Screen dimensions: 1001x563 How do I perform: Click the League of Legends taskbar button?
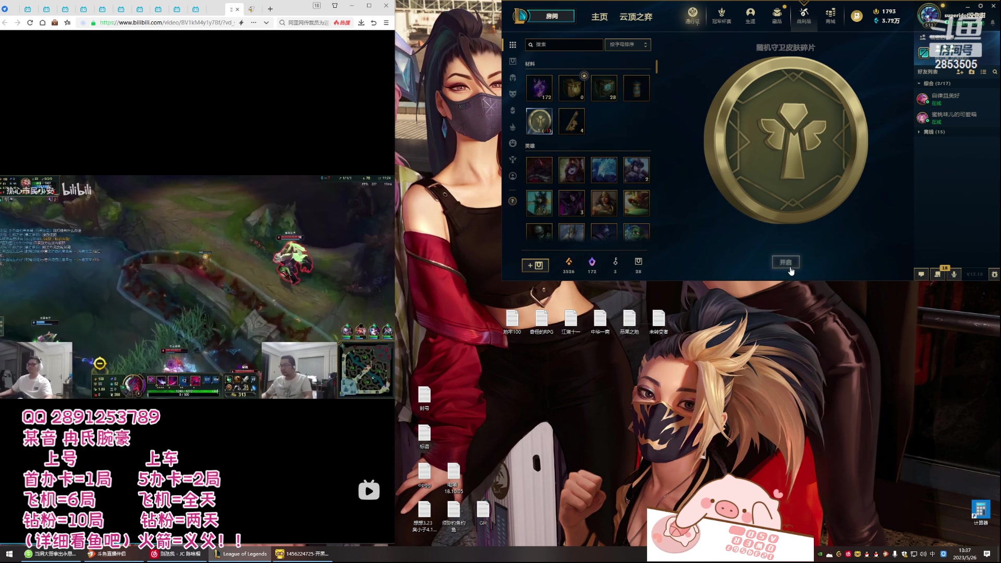point(241,554)
